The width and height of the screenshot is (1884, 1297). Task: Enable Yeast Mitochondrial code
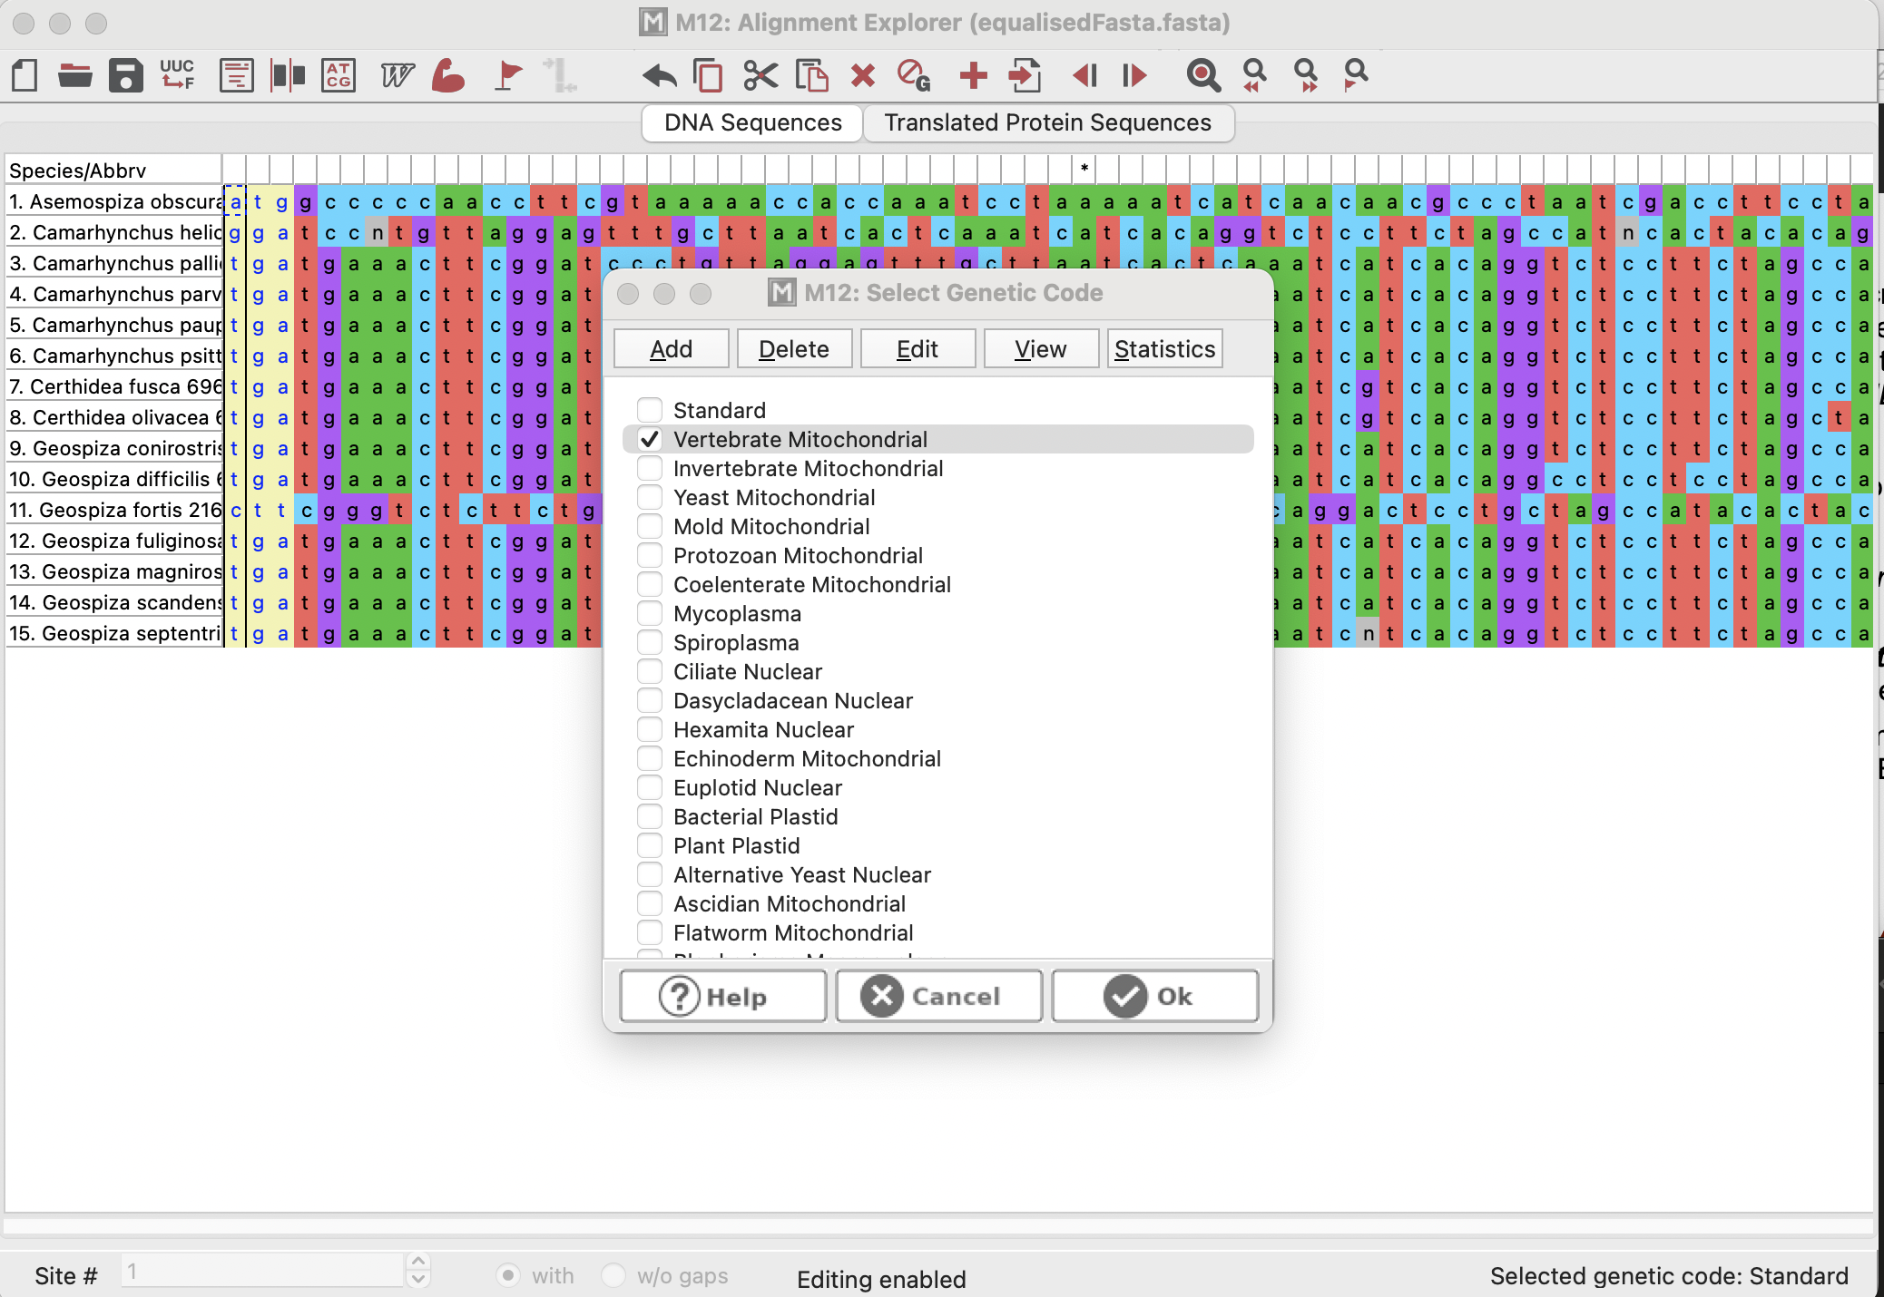[x=650, y=497]
